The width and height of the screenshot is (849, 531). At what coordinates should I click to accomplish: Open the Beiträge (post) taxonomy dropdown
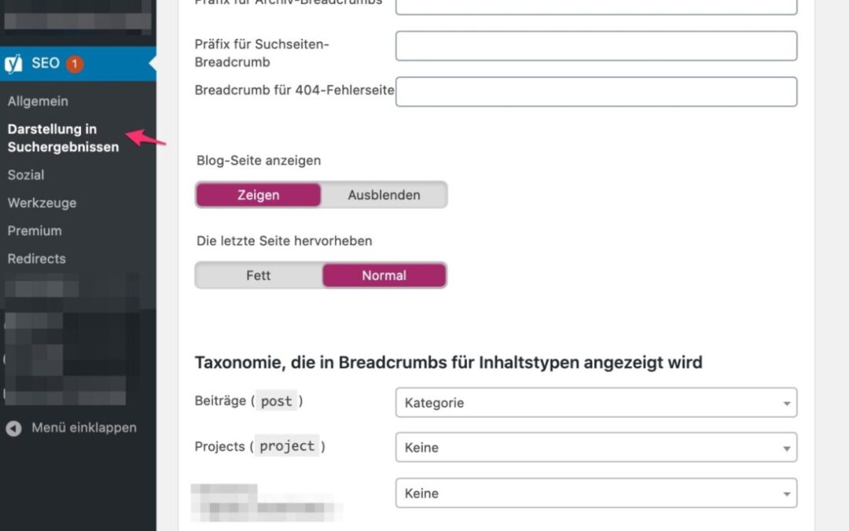click(596, 403)
